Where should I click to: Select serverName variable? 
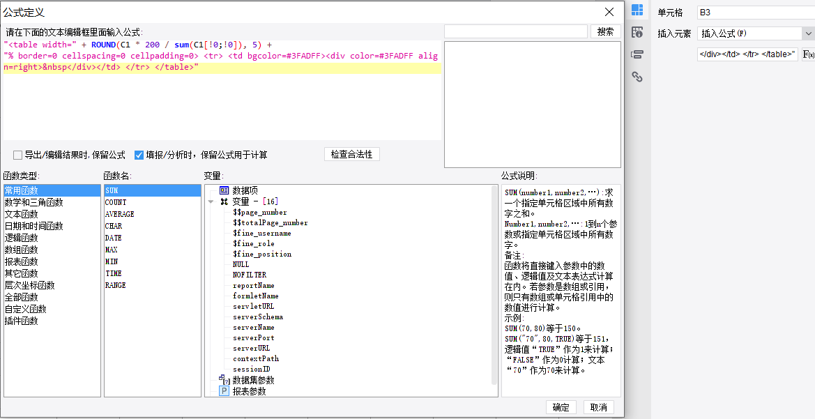[x=254, y=327]
